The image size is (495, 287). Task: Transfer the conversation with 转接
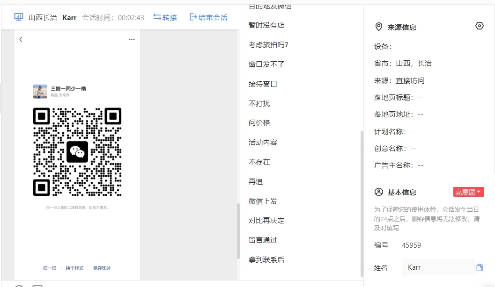pyautogui.click(x=165, y=17)
